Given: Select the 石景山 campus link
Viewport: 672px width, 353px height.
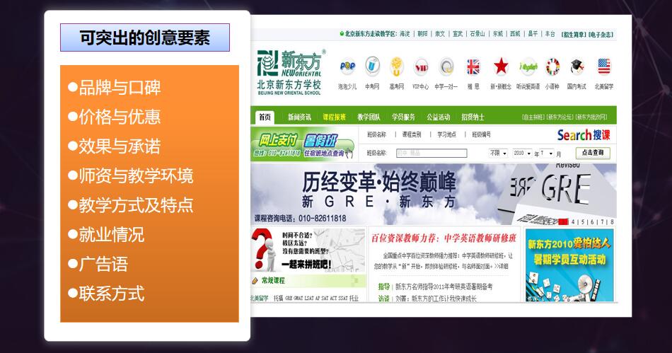Looking at the screenshot, I should [x=477, y=34].
